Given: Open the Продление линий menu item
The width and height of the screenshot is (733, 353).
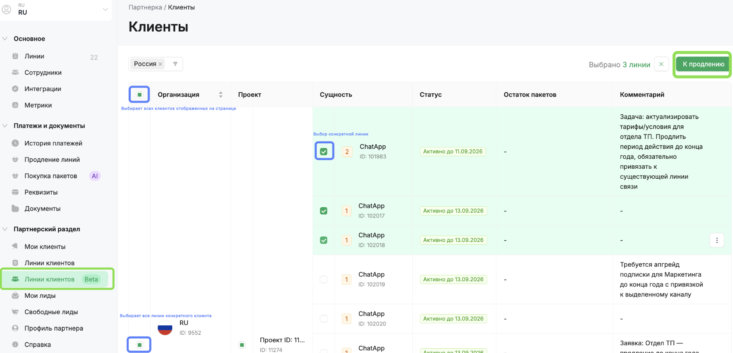Looking at the screenshot, I should (x=52, y=160).
